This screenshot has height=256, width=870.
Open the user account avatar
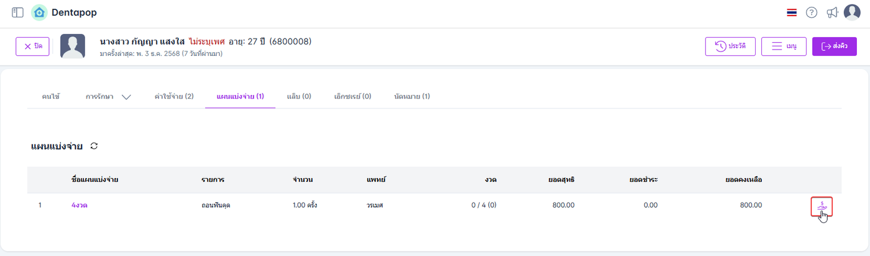coord(852,12)
